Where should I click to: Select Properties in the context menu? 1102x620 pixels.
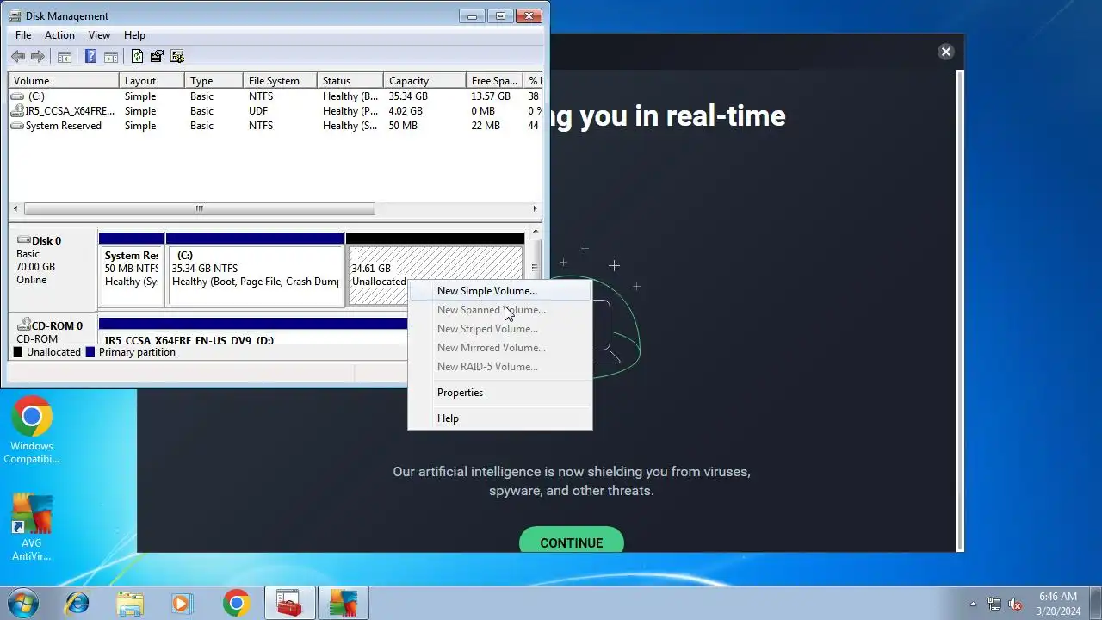point(500,393)
